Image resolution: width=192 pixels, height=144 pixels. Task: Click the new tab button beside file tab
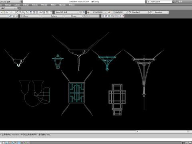(20, 8)
